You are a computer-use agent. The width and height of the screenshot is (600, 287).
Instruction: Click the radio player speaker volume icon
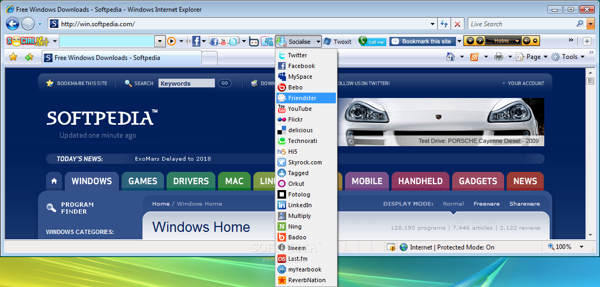pyautogui.click(x=527, y=41)
